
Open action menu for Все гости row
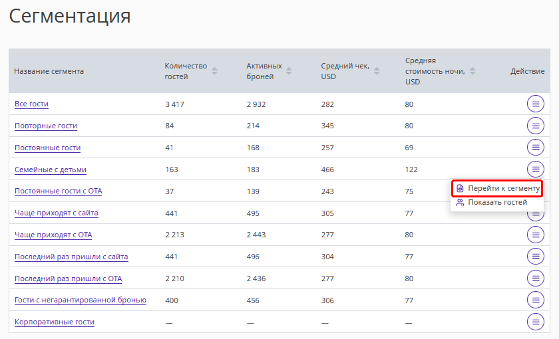536,104
